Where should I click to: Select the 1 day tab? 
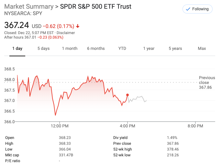(x=17, y=49)
